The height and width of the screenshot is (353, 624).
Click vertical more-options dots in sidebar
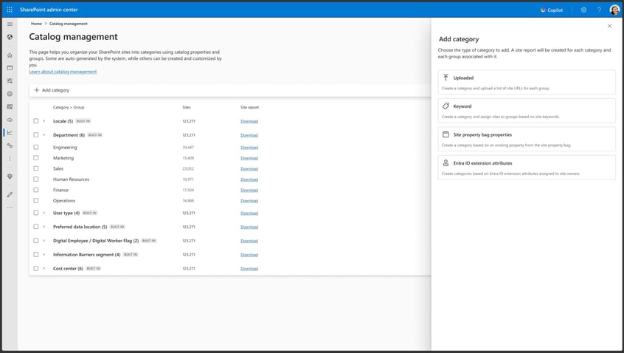(x=10, y=159)
